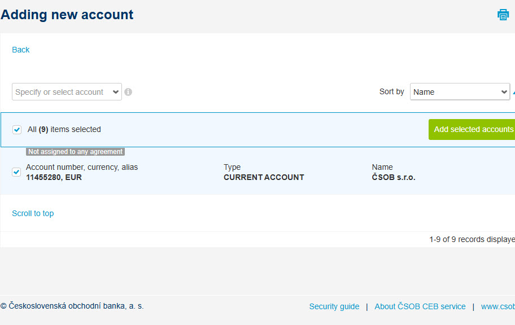Image resolution: width=515 pixels, height=325 pixels.
Task: Untick the checkbox for account 11455280
Action: 16,172
